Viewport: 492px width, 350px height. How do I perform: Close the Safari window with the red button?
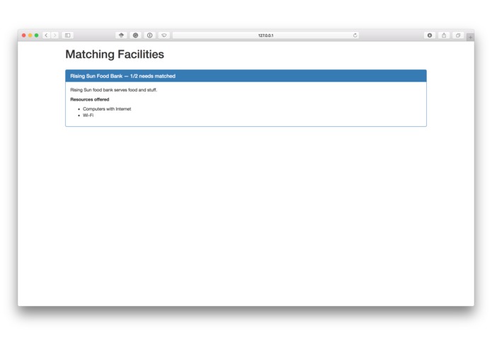(x=24, y=35)
